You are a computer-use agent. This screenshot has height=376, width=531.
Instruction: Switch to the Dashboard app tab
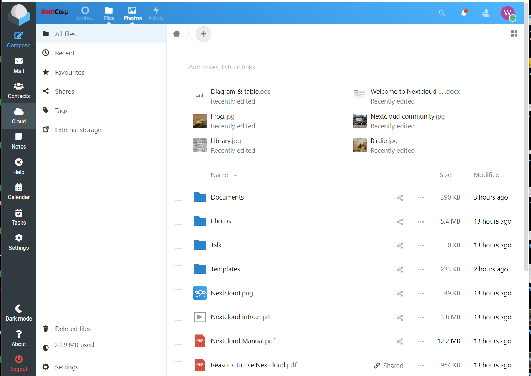click(x=85, y=13)
